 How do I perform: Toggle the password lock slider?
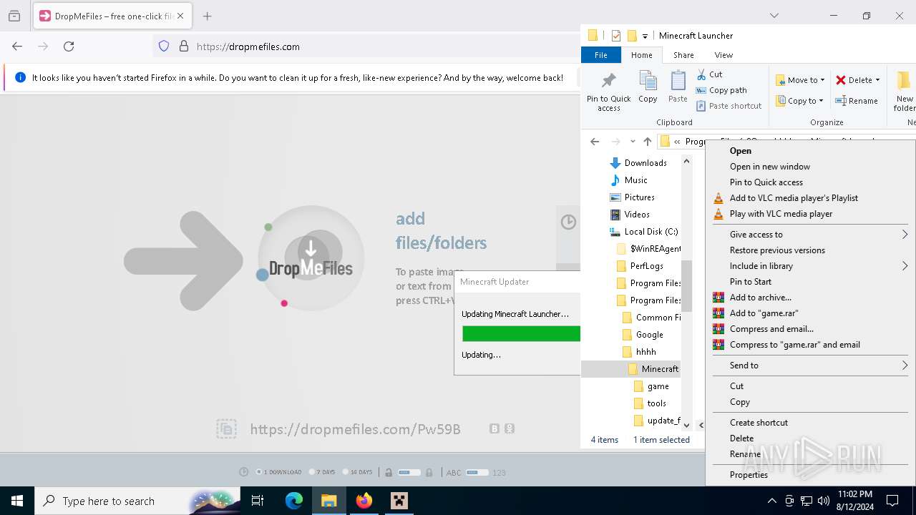(x=409, y=472)
